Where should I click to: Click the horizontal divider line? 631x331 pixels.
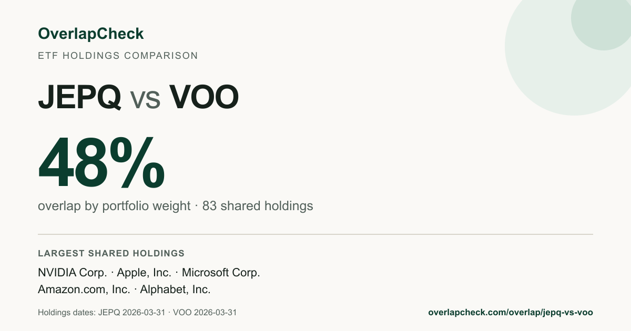click(x=315, y=234)
